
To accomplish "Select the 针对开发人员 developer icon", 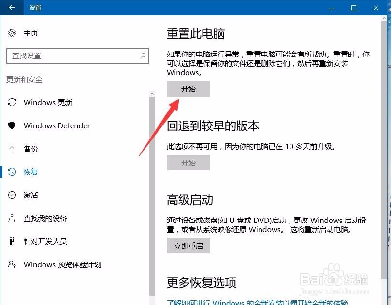I will click(x=12, y=241).
